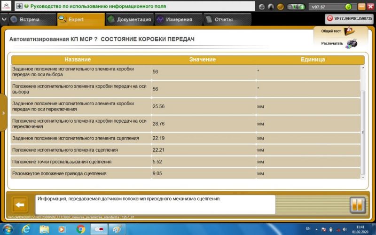This screenshot has height=235, width=376.
Task: Expand the left side panel arrow
Action: pyautogui.click(x=3, y=113)
